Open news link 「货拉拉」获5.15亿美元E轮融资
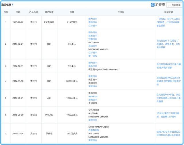The height and width of the screenshot is (145, 184). pyautogui.click(x=168, y=22)
